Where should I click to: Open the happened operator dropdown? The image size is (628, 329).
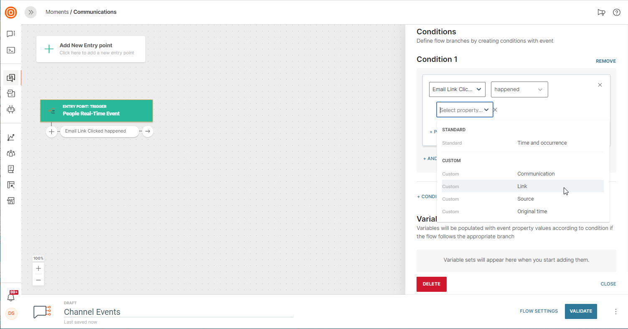(x=519, y=89)
